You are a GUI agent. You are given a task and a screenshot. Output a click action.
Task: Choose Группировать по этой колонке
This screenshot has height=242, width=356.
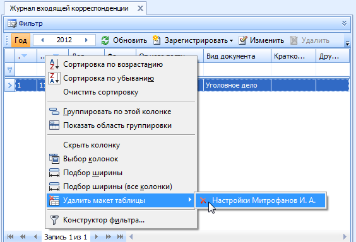tap(121, 112)
